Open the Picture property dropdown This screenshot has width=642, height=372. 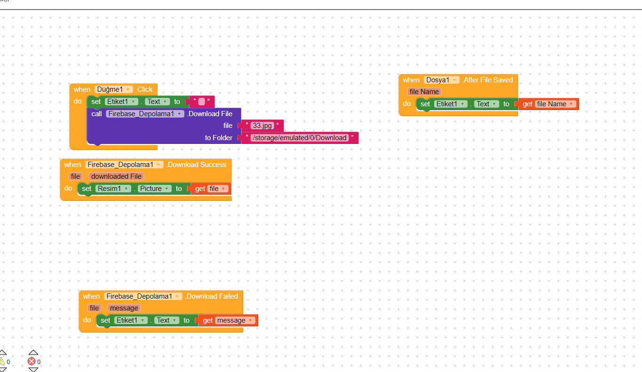coord(155,189)
